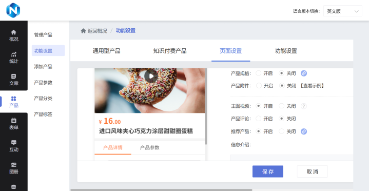Open the 产品参数 preview tab
Screen dimensions: 369x191
(150, 148)
